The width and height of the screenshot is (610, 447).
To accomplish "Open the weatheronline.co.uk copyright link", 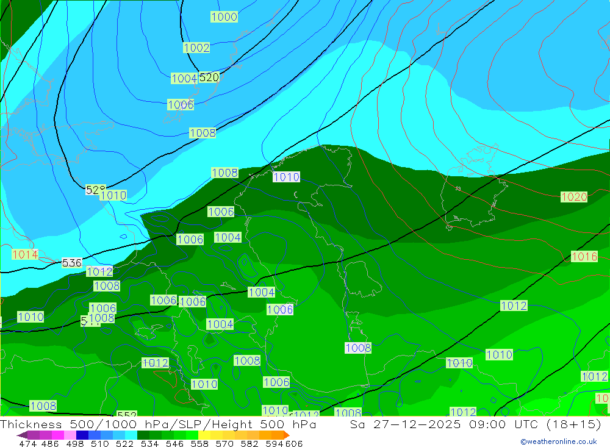I will [558, 442].
